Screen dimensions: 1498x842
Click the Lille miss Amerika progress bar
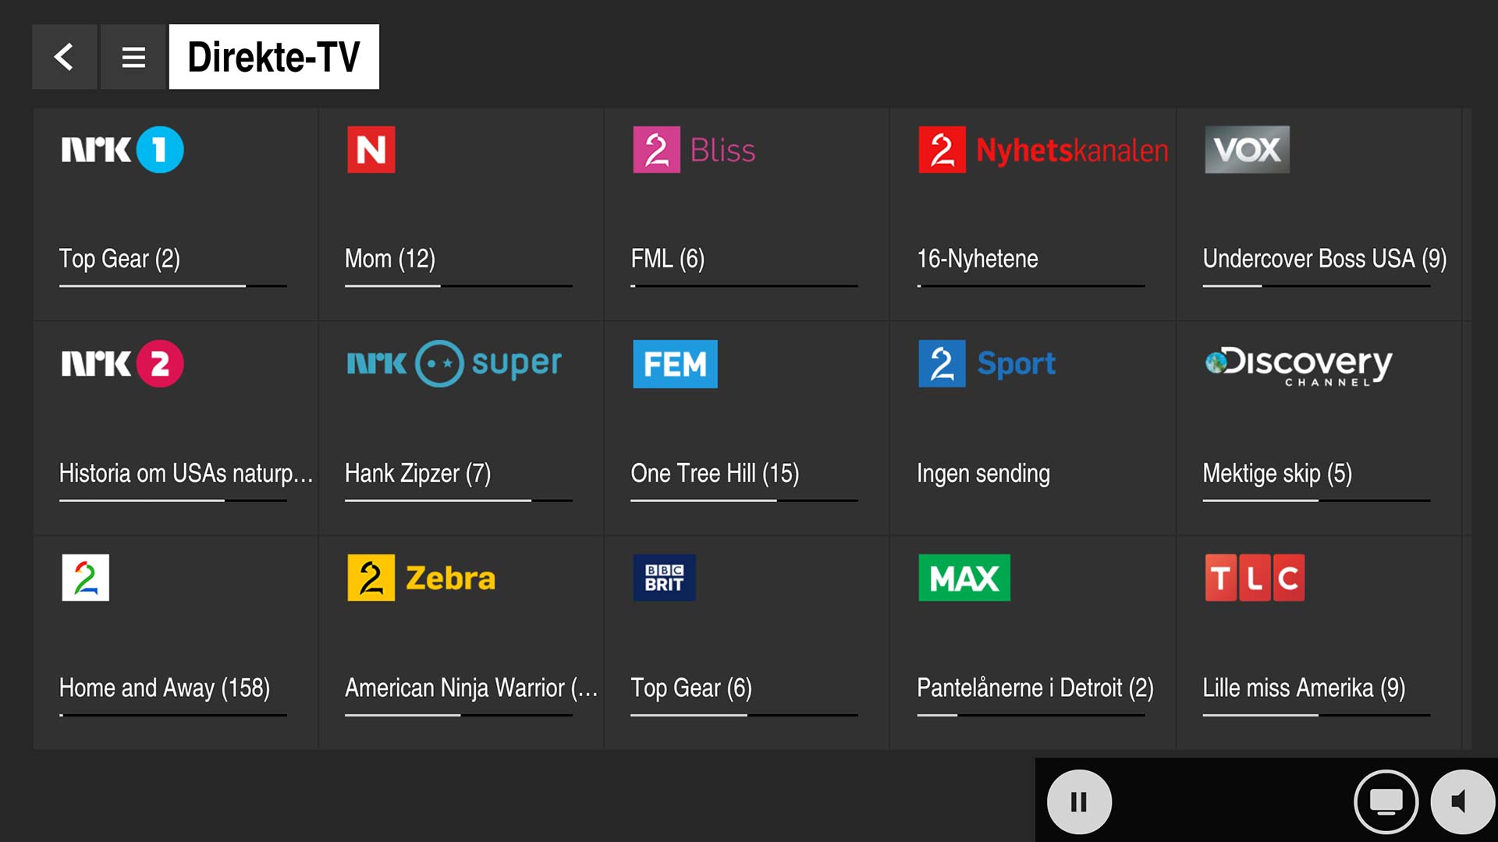[x=1316, y=715]
